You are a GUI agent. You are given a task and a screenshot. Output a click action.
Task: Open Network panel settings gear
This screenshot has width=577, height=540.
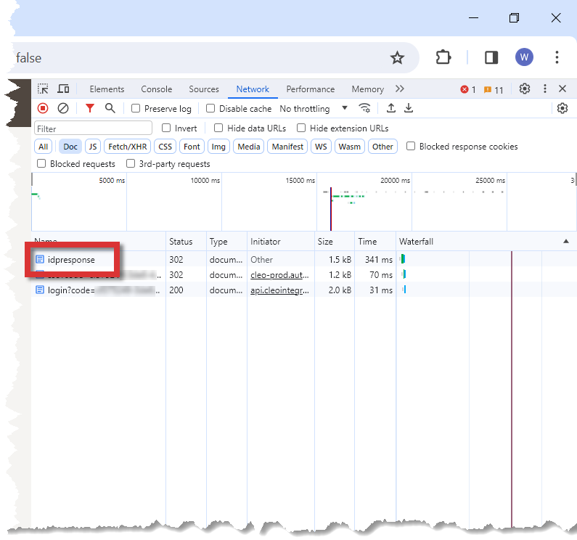click(x=562, y=108)
